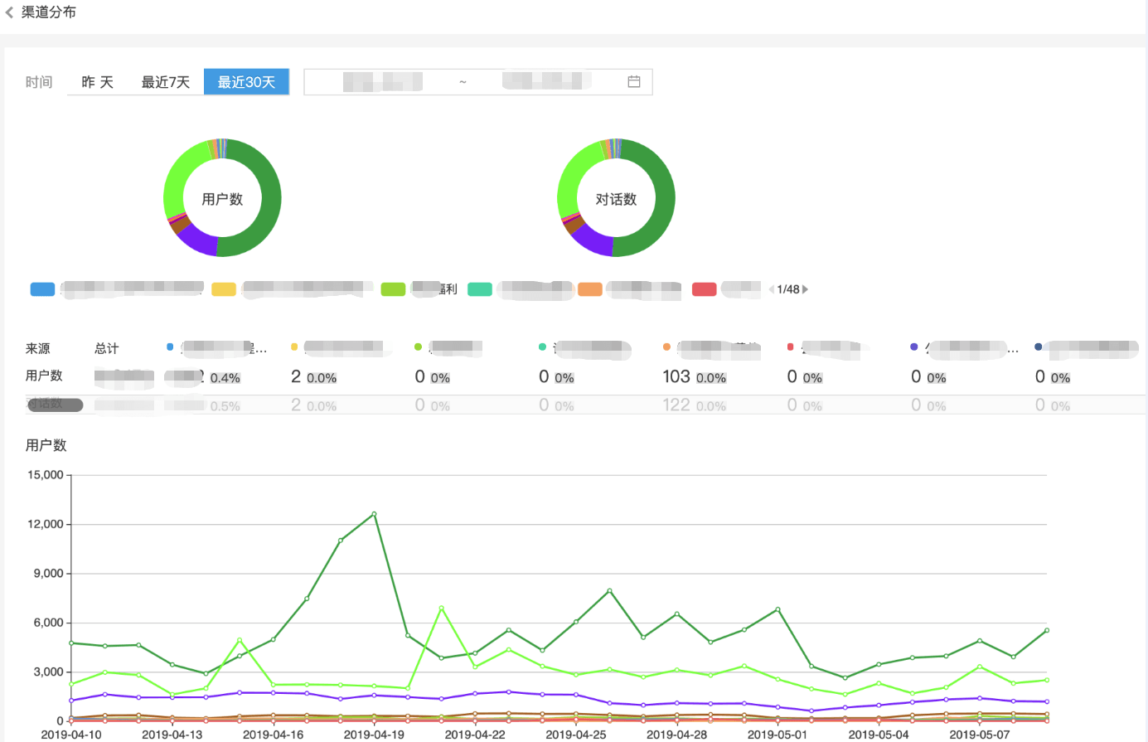Toggle the red legend swatch
This screenshot has width=1148, height=742.
(704, 289)
